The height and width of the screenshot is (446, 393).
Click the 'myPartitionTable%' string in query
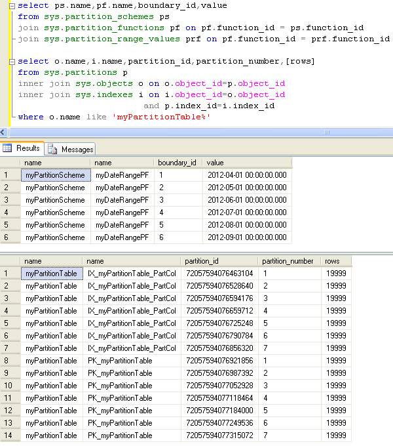coord(161,117)
